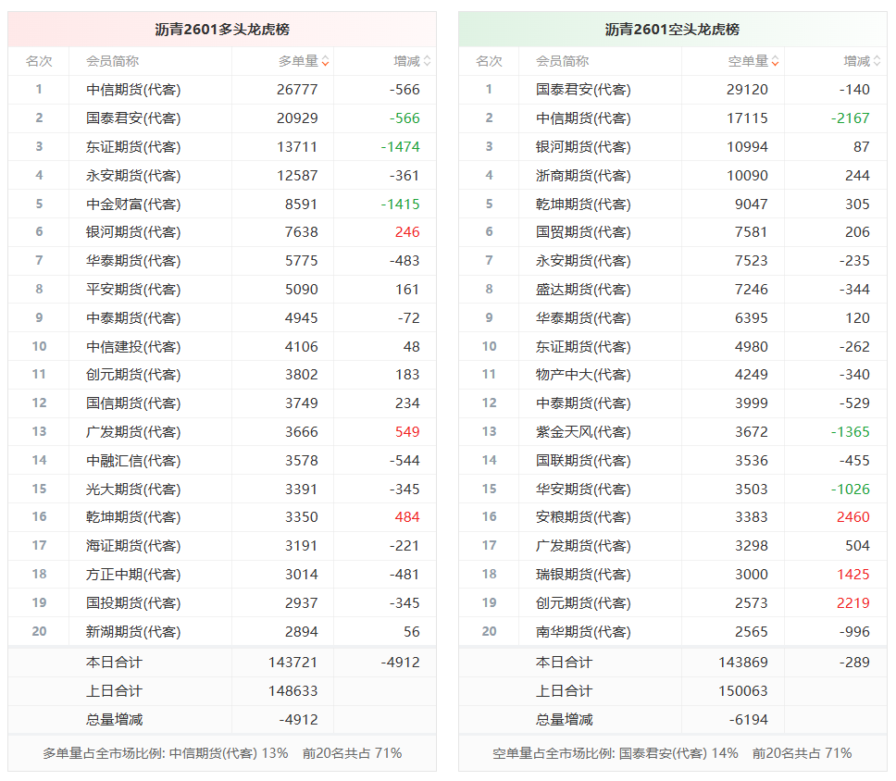The height and width of the screenshot is (781, 896).
Task: Select 盛达期货(代客) member name
Action: click(x=583, y=289)
